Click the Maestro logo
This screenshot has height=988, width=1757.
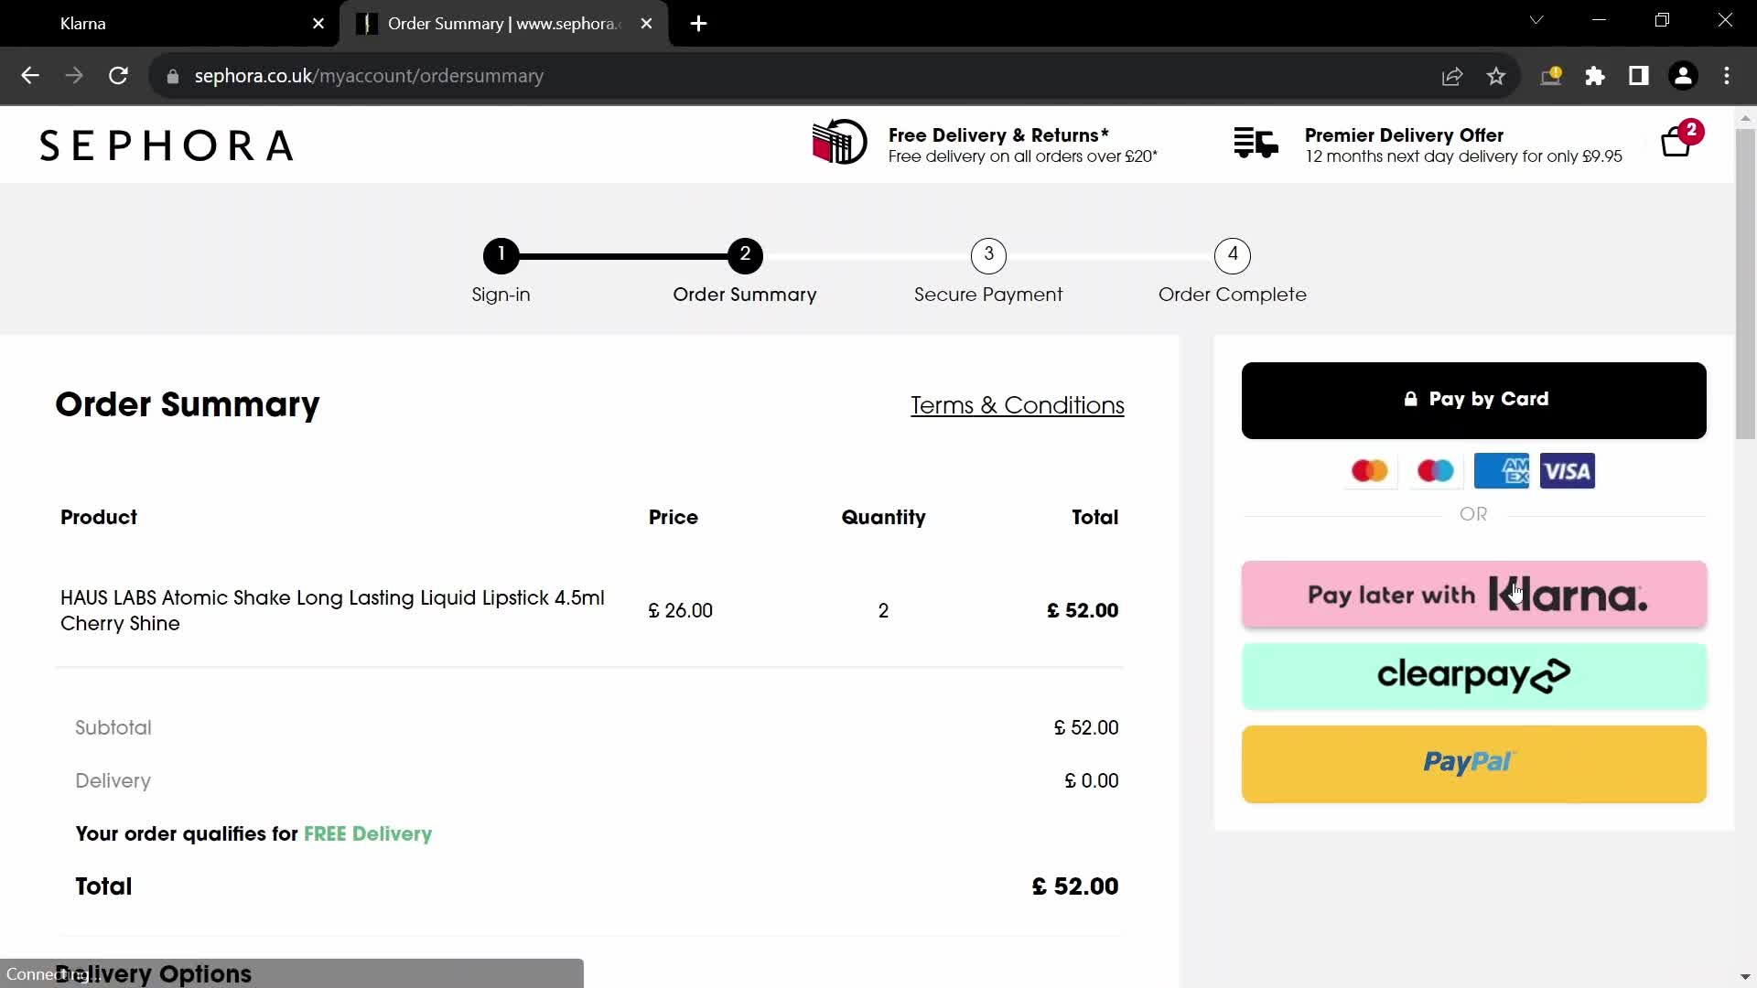point(1436,471)
